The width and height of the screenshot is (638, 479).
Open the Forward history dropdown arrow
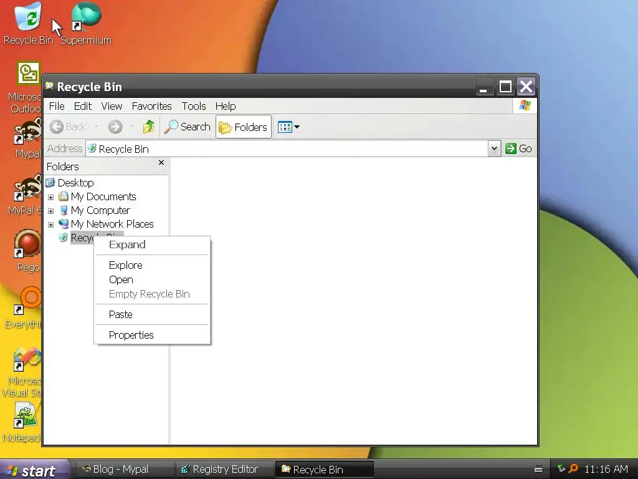click(131, 127)
